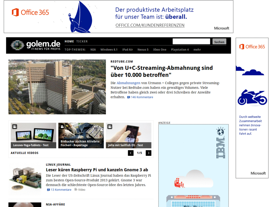Click the search input field
The width and height of the screenshot is (276, 207).
click(x=191, y=42)
